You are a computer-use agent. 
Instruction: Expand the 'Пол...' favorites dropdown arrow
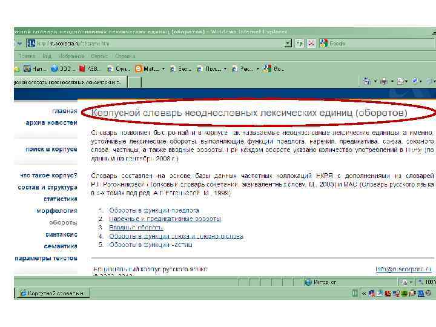click(225, 68)
